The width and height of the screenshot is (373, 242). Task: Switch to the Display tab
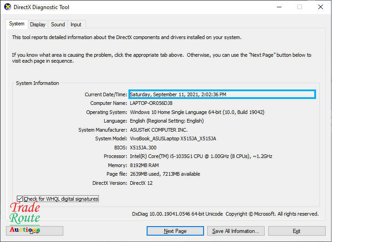(38, 25)
